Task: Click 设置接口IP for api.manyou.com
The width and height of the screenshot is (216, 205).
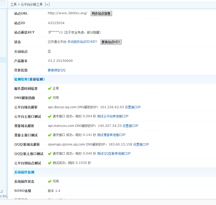Action: click(x=130, y=126)
